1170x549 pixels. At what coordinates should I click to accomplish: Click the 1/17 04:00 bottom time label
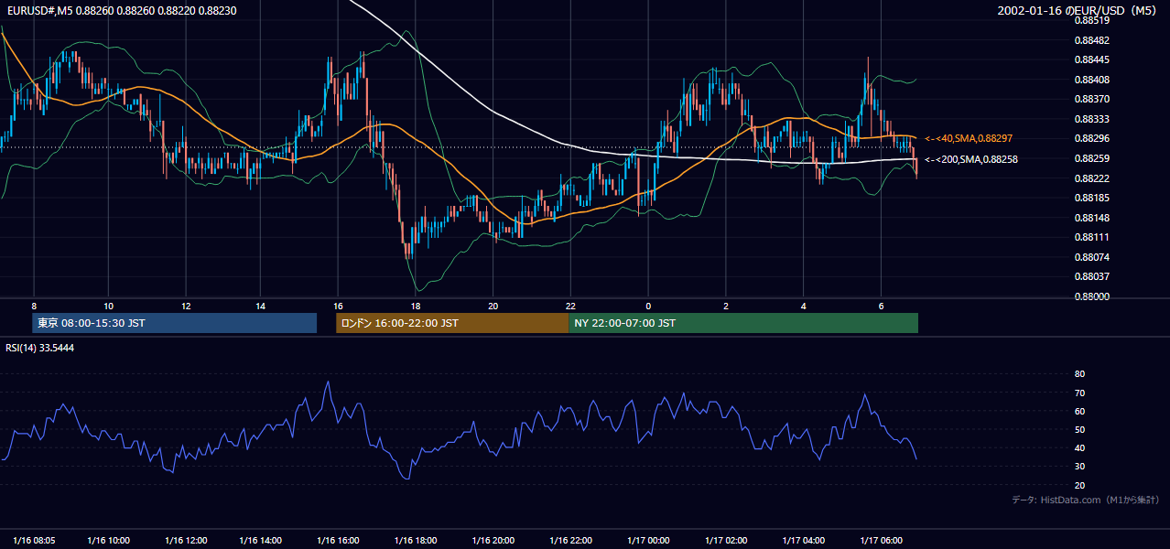point(804,539)
